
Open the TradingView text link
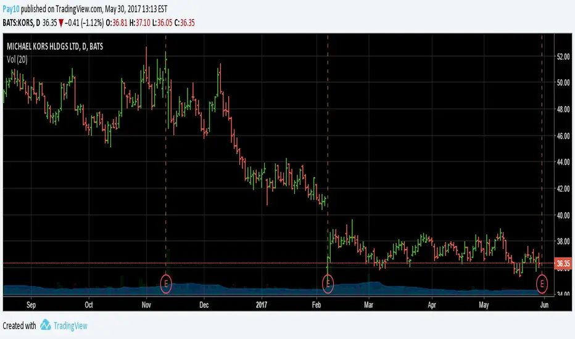(x=70, y=326)
